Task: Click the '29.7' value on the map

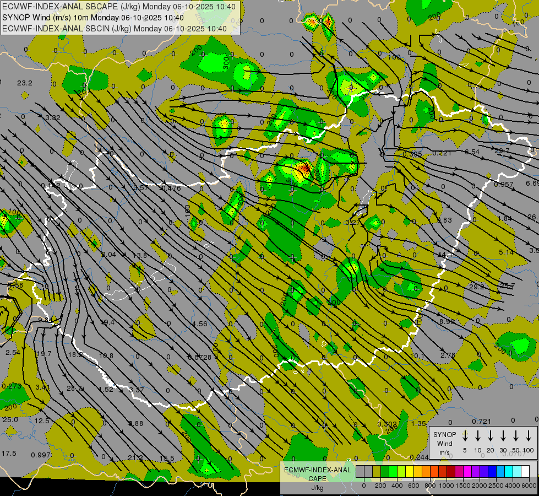Action: point(502,151)
